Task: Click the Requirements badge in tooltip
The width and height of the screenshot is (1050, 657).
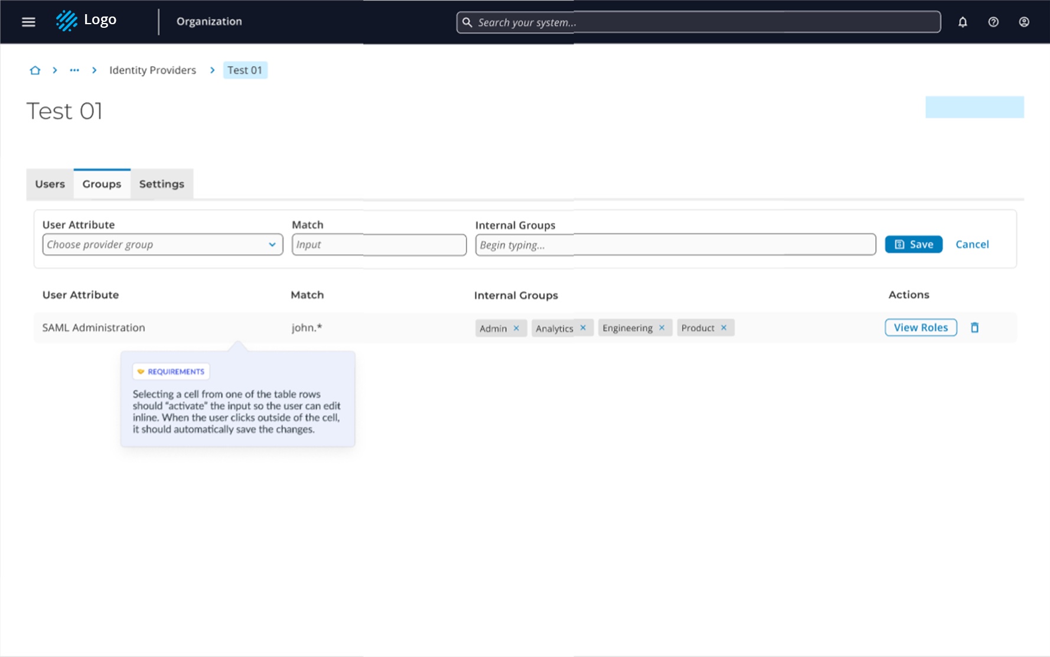Action: [x=171, y=371]
